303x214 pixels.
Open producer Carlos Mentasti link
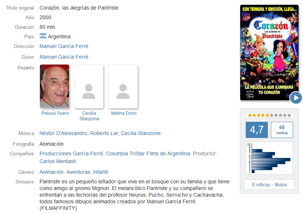click(58, 161)
